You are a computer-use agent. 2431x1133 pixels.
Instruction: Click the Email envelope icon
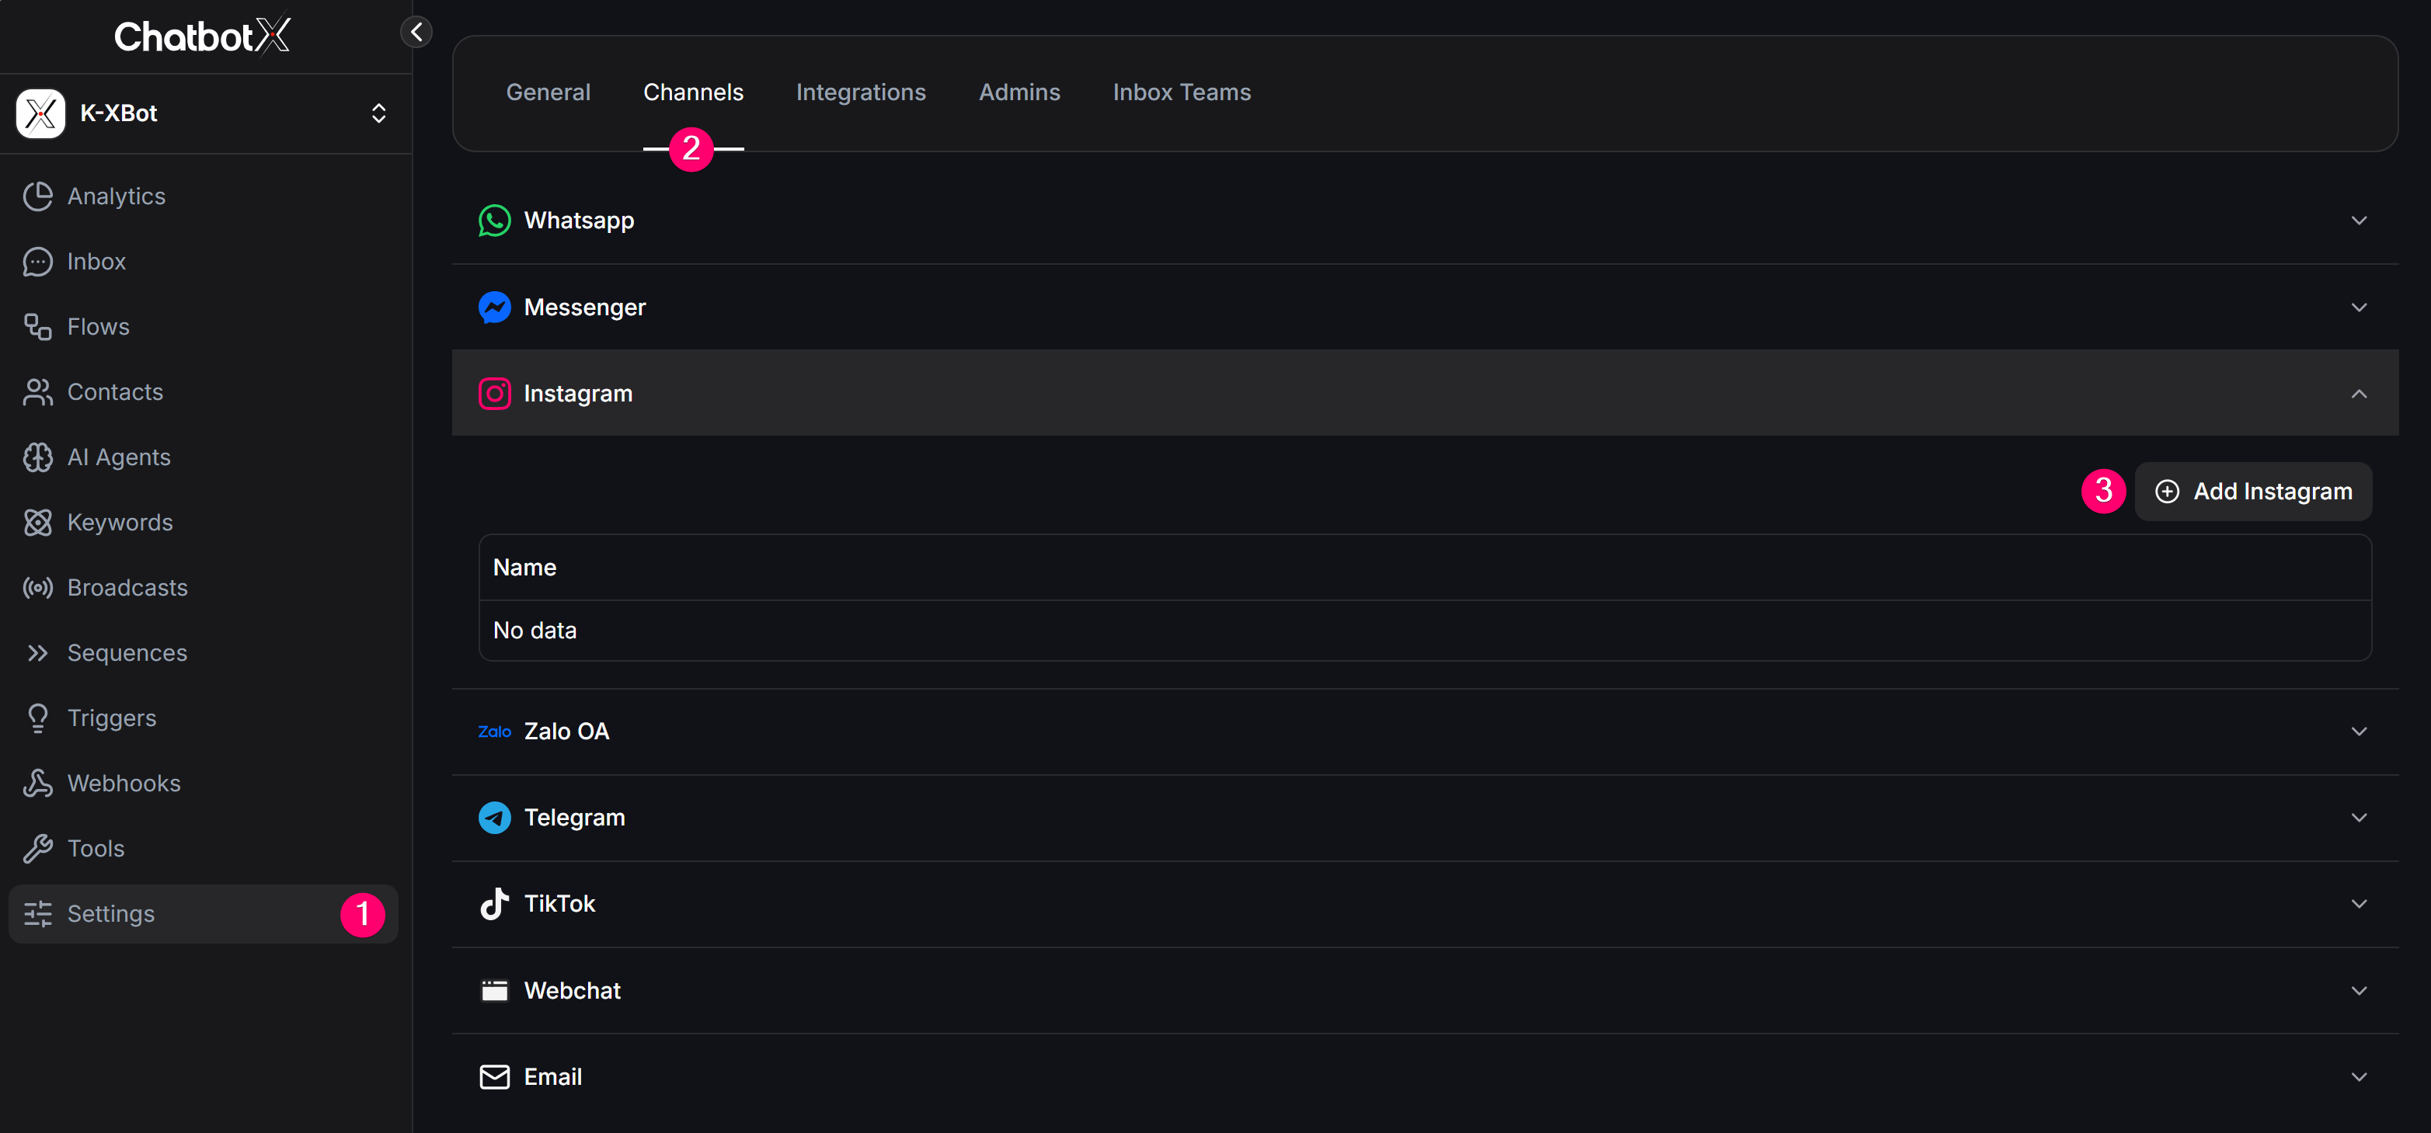pos(494,1076)
